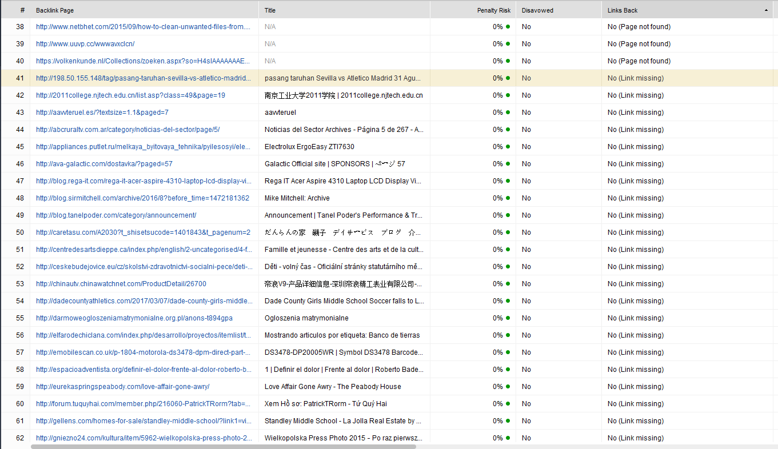Open the abcruraltv.com.ar noticias link

[x=127, y=130]
